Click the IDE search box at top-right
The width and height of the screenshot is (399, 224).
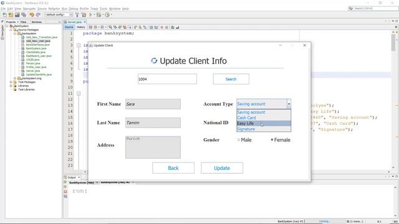click(373, 8)
